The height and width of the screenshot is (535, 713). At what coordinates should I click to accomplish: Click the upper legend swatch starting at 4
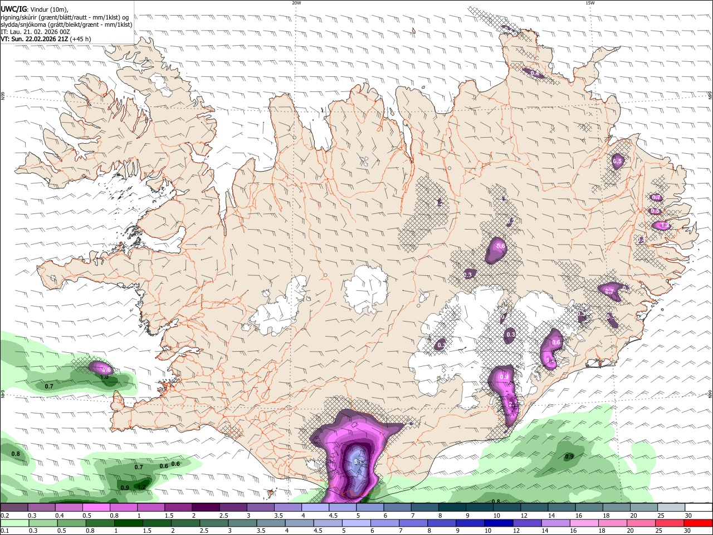tap(315, 508)
